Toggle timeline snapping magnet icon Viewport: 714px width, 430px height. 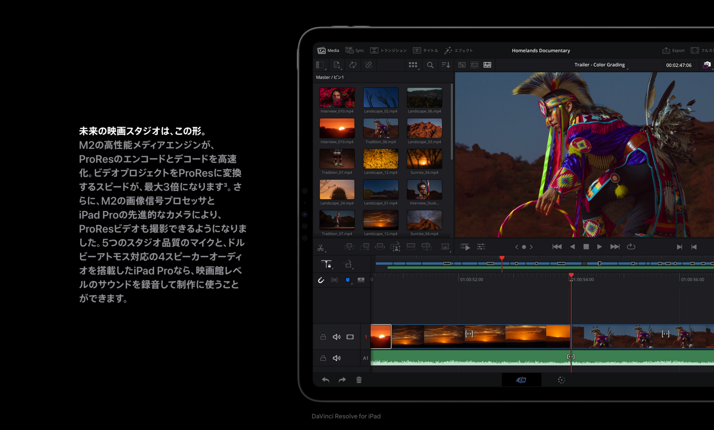point(321,280)
